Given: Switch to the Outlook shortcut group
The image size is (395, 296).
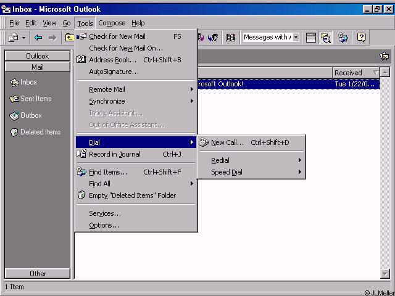Looking at the screenshot, I should pos(37,56).
